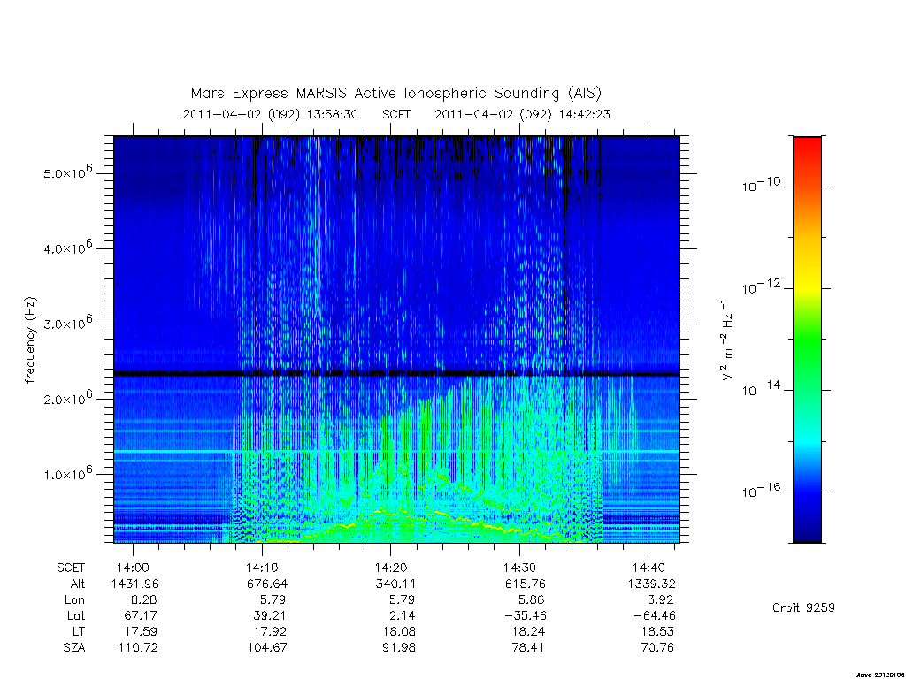The image size is (906, 679).
Task: Click altitude value '676.64'
Action: point(267,584)
